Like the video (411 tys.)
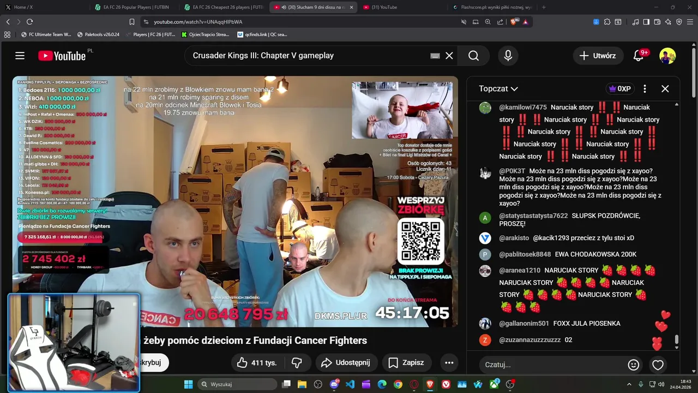 257,362
